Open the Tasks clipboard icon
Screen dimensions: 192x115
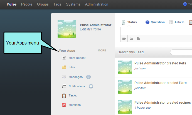[x=64, y=96]
